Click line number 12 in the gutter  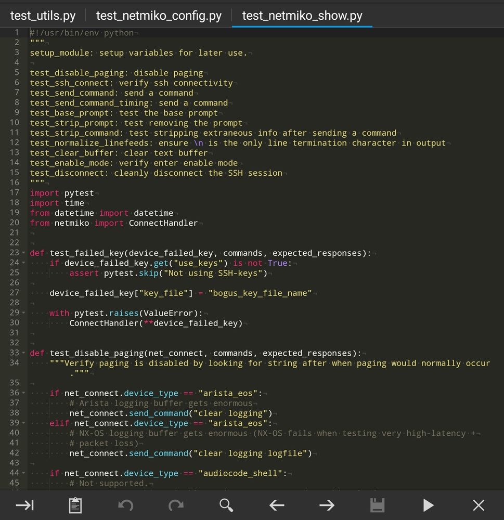click(14, 142)
